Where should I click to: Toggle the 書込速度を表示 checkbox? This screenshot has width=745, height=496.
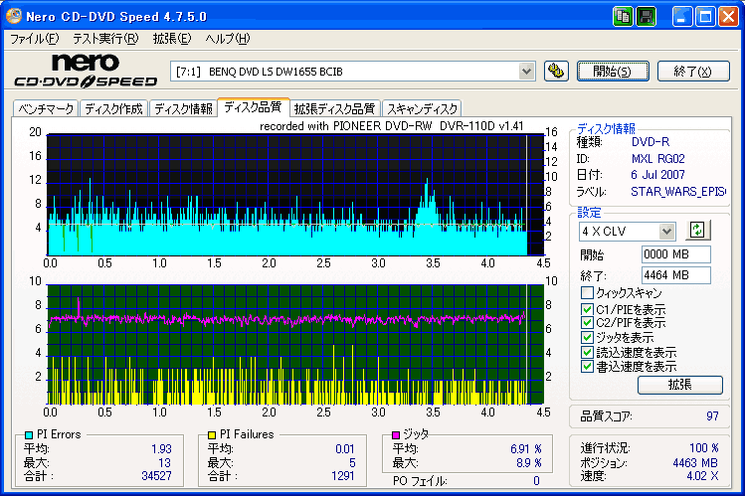pyautogui.click(x=587, y=367)
